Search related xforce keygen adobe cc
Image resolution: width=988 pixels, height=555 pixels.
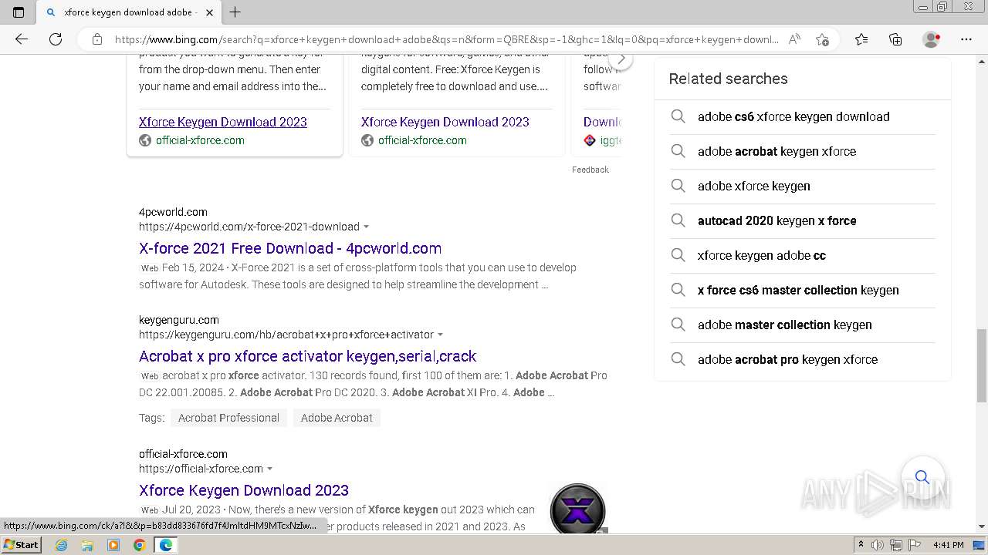803,255
